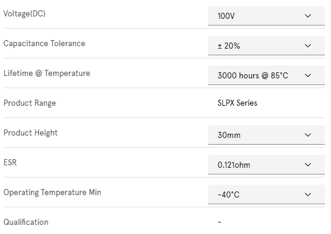The image size is (331, 234).
Task: Click the Operating Temperature Min label
Action: pyautogui.click(x=52, y=193)
